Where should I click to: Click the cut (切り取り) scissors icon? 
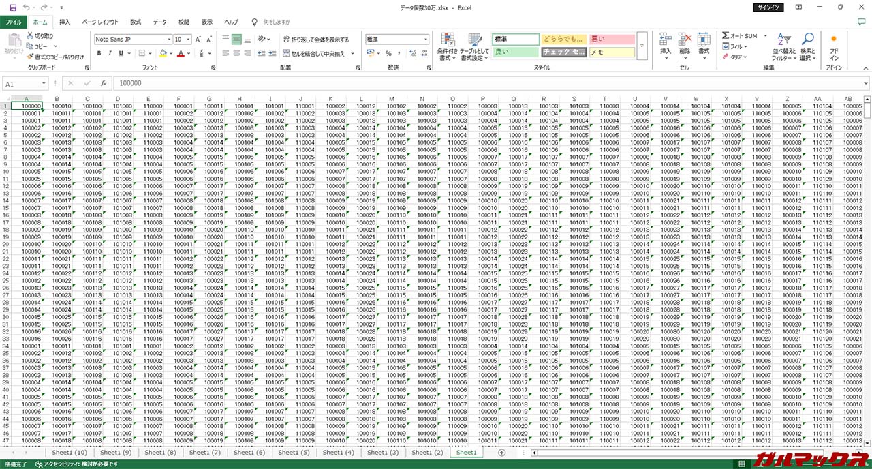point(31,36)
